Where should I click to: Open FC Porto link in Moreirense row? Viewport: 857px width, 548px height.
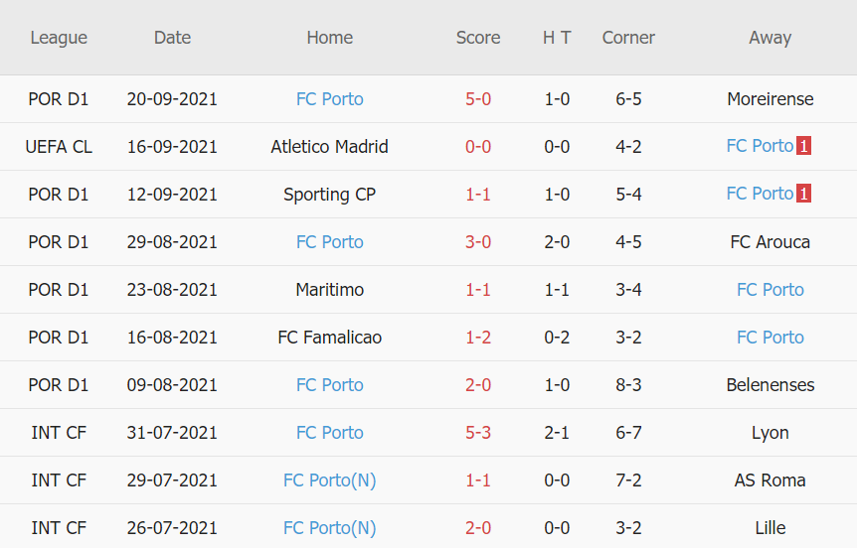(x=329, y=99)
